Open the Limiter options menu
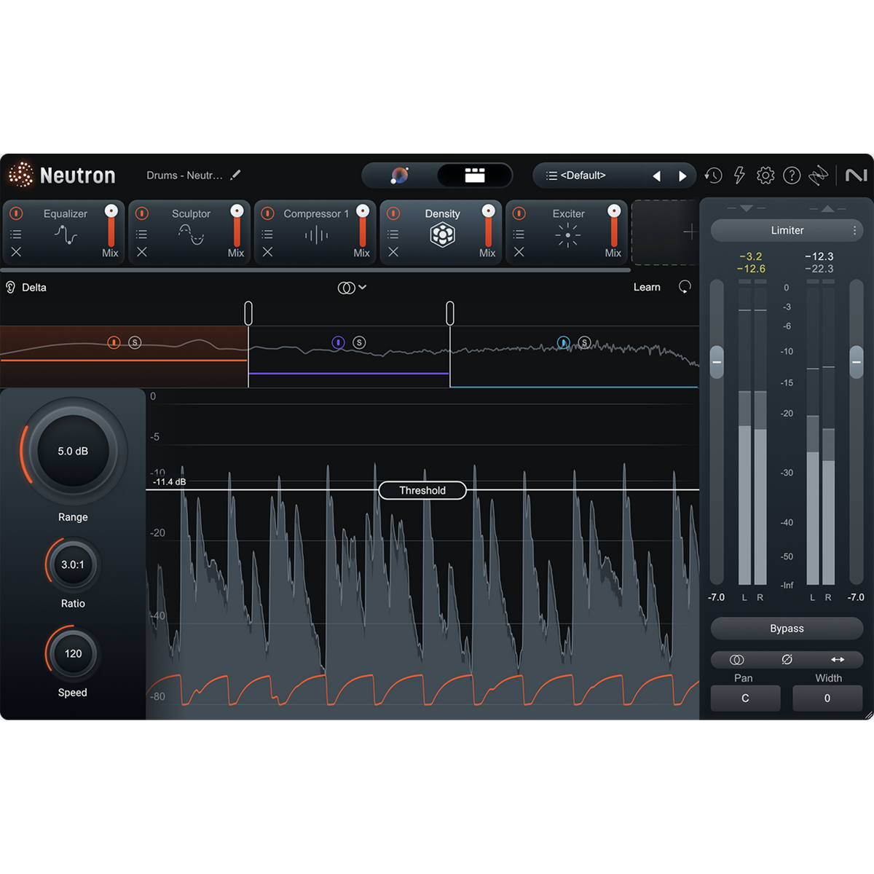Image resolution: width=874 pixels, height=874 pixels. click(854, 230)
